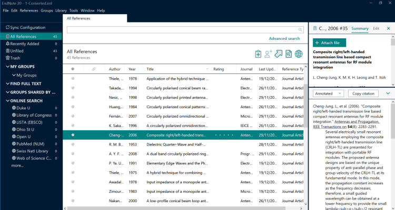Click into the reference search field
Image resolution: width=395 pixels, height=210 pixels.
point(183,29)
